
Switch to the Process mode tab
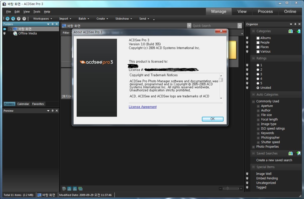pyautogui.click(x=265, y=12)
